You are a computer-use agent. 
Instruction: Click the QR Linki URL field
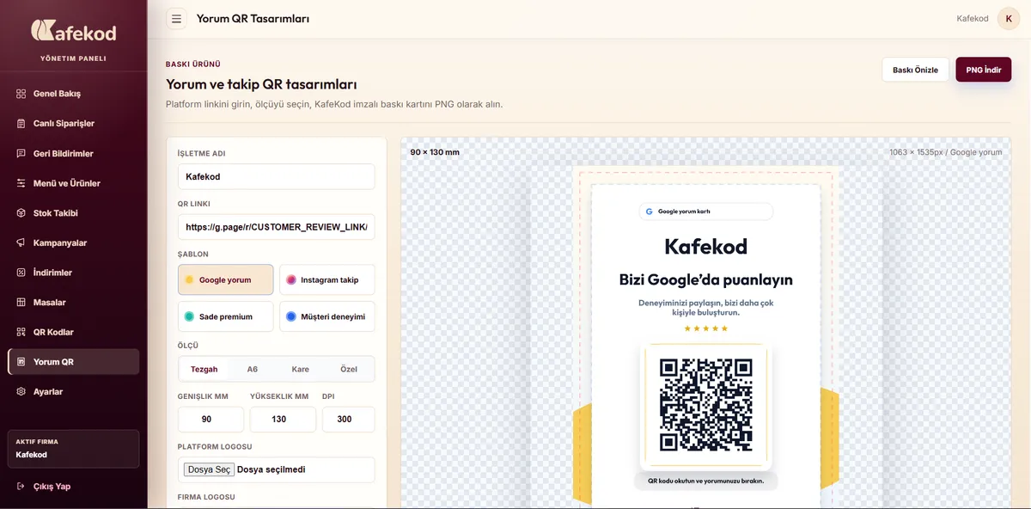point(277,227)
